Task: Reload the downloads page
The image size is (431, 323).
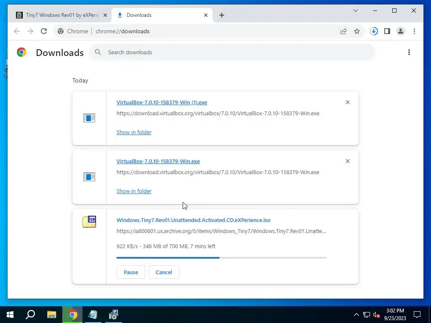Action: click(44, 31)
